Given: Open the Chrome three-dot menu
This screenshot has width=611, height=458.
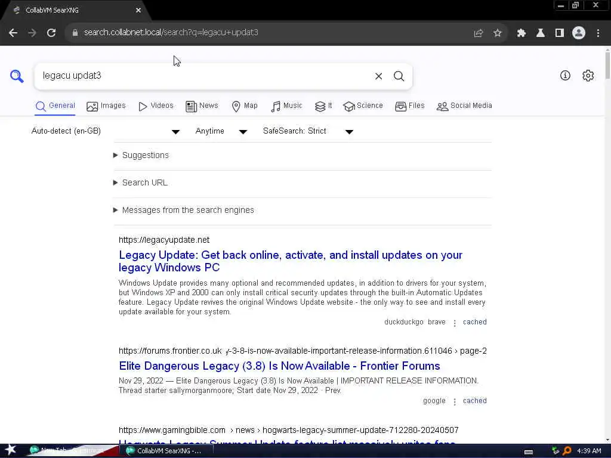Looking at the screenshot, I should (598, 33).
